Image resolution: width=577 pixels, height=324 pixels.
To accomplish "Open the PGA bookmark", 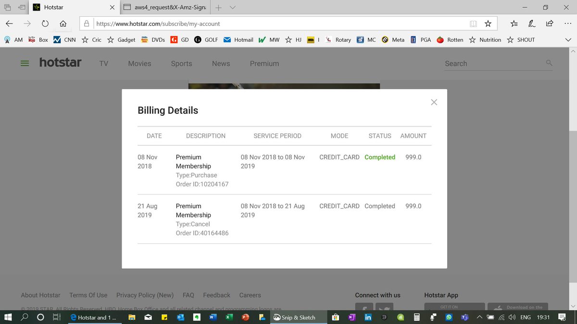I will point(420,40).
